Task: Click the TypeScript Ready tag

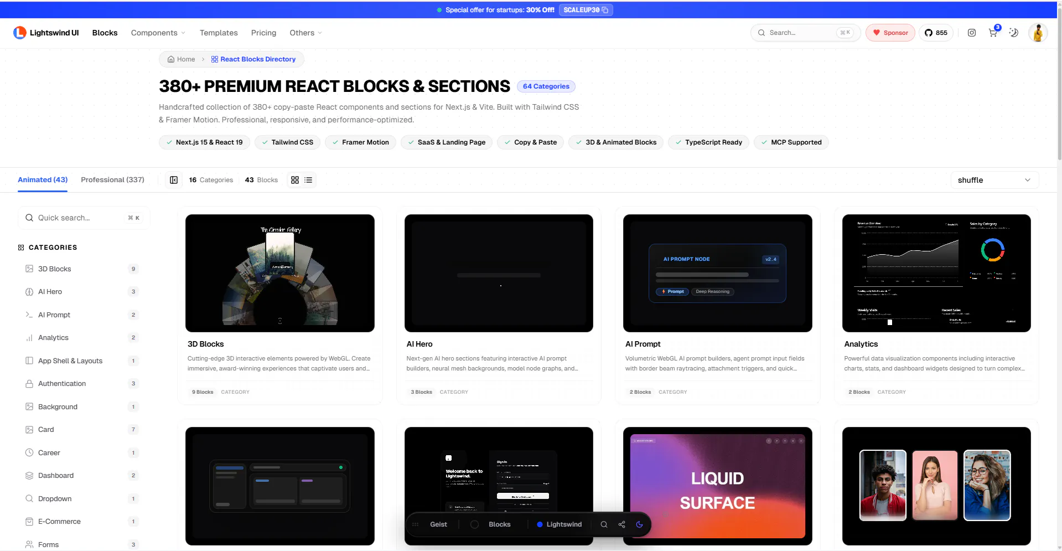Action: point(709,142)
